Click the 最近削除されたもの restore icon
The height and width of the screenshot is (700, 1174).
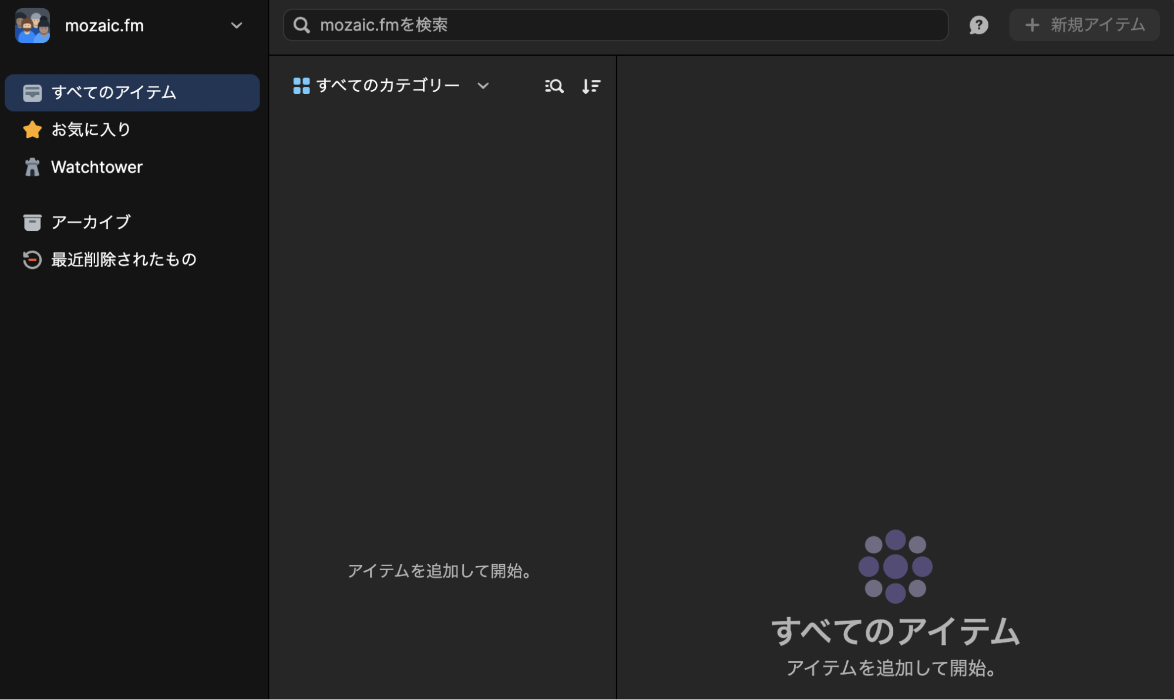coord(32,259)
